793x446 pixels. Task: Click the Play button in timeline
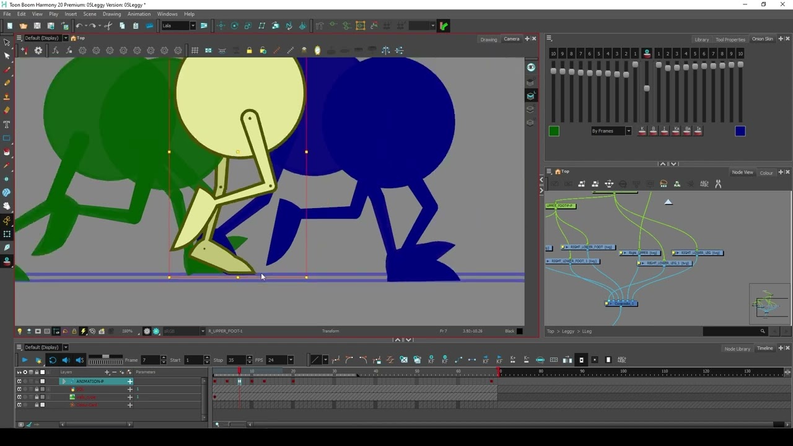pyautogui.click(x=25, y=360)
